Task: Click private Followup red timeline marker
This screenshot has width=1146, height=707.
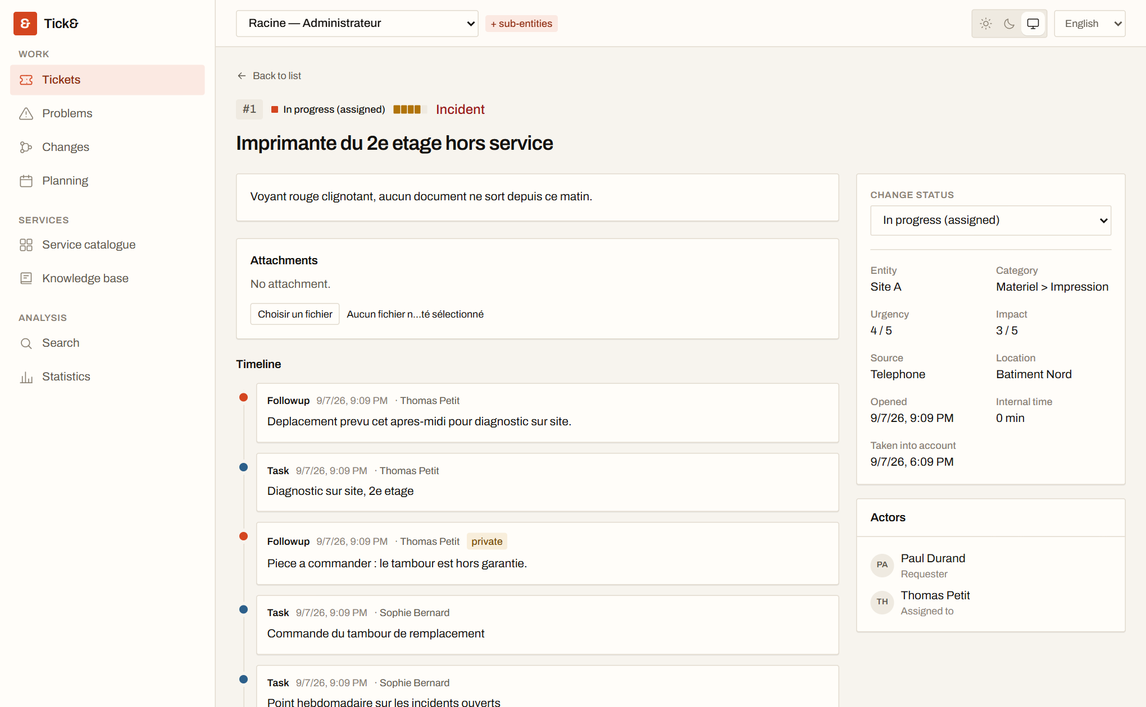Action: (243, 536)
